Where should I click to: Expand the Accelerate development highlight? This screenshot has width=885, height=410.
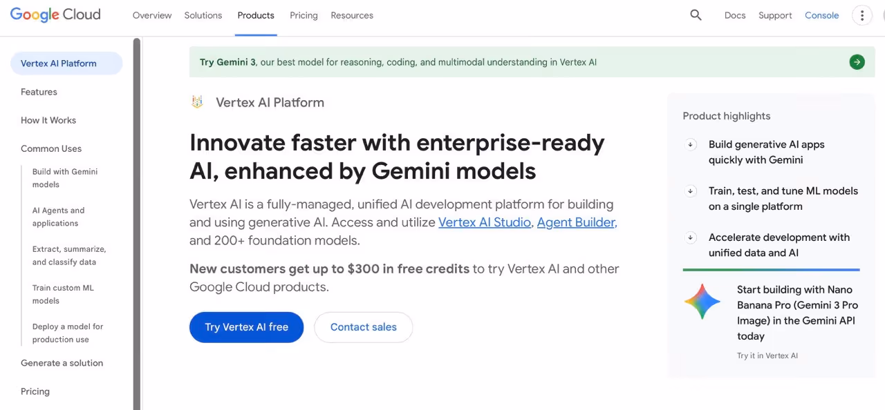(x=691, y=237)
